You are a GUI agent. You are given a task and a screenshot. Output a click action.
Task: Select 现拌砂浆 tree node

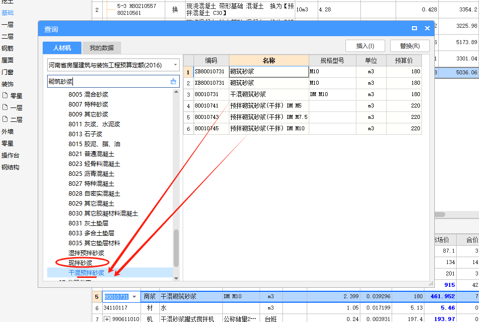(x=80, y=263)
